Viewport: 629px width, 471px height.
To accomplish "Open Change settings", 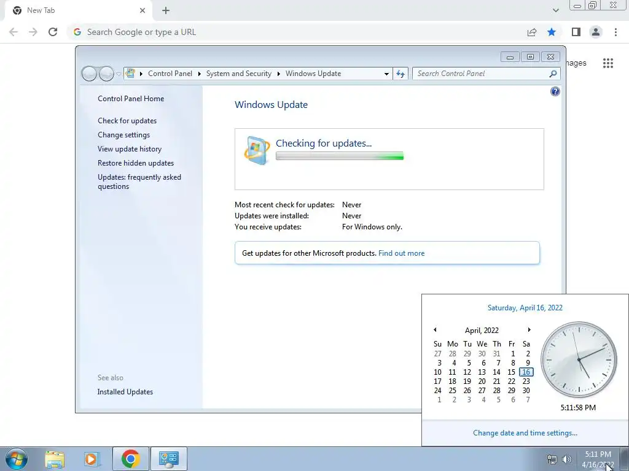I will tap(123, 135).
